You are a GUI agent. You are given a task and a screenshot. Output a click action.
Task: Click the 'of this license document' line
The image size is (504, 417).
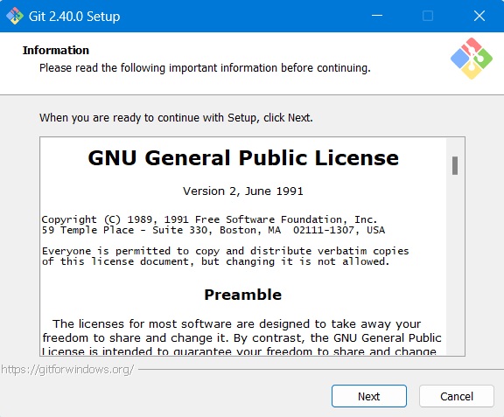click(215, 261)
